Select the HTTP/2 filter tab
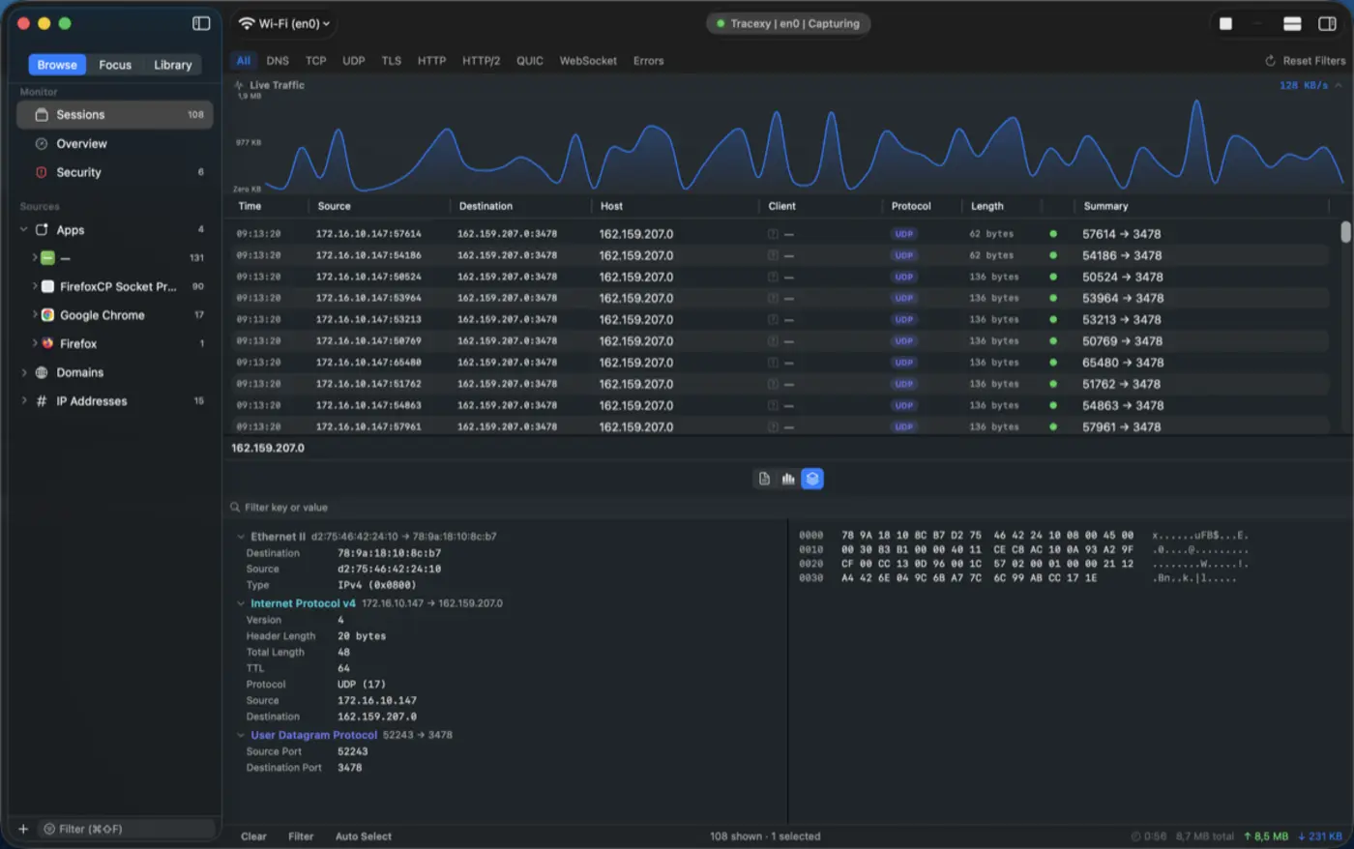 tap(481, 61)
